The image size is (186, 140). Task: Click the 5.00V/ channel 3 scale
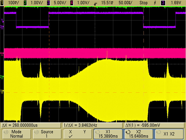(60, 3)
